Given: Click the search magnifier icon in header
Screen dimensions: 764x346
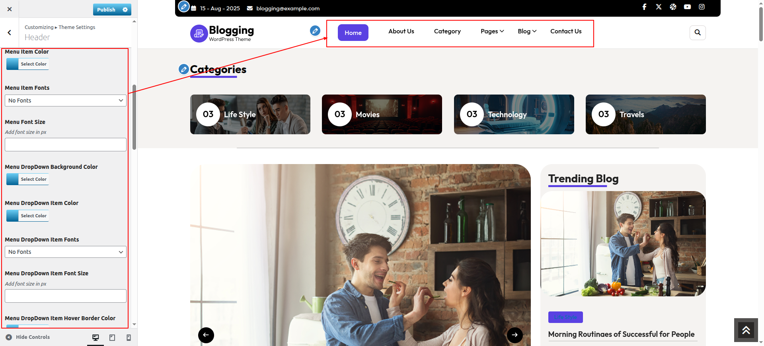Looking at the screenshot, I should (x=697, y=33).
